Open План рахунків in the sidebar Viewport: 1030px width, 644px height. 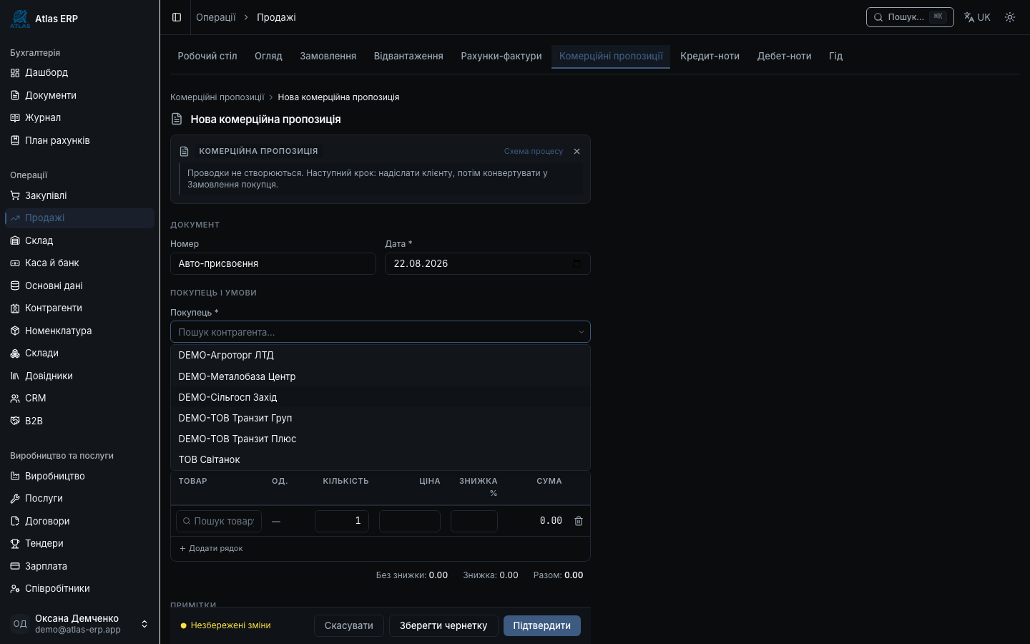click(x=79, y=140)
